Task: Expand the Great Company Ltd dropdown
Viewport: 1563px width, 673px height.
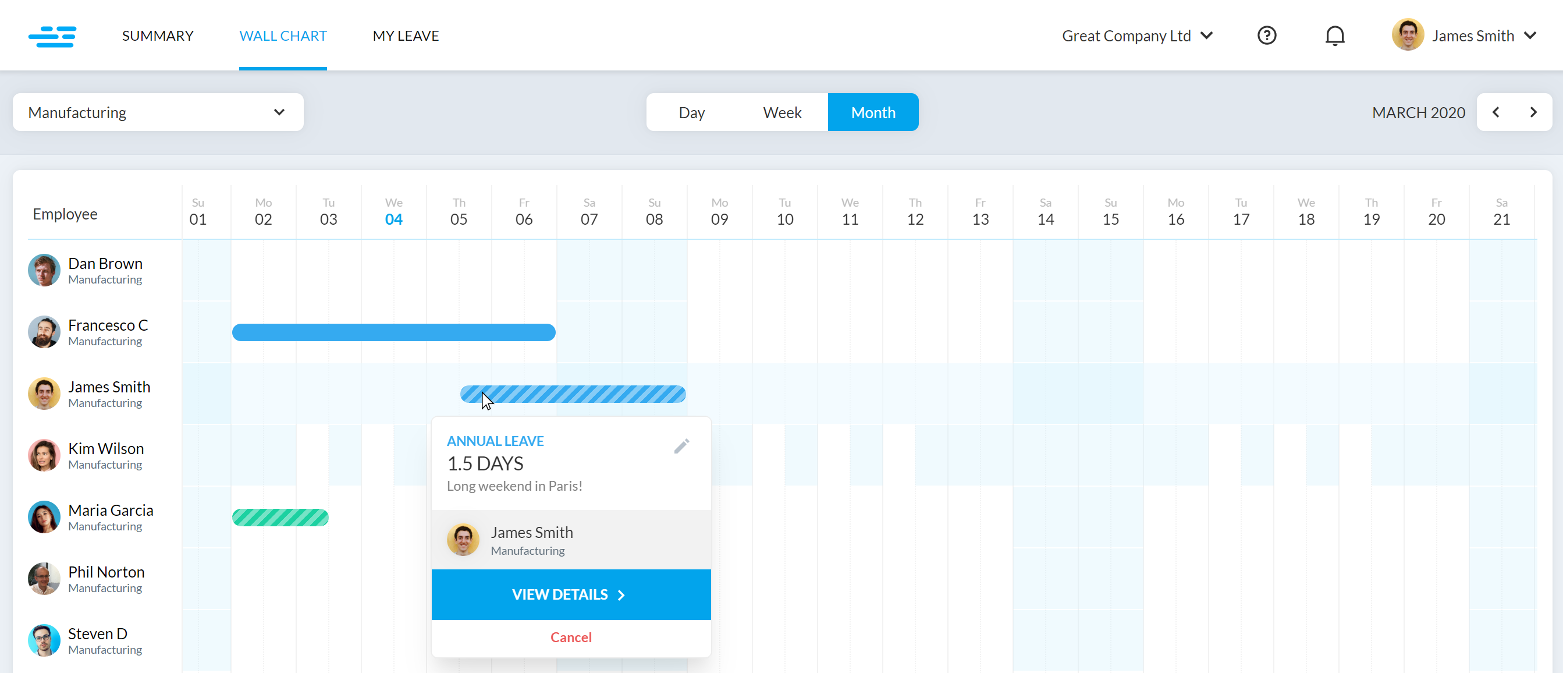Action: (x=1137, y=36)
